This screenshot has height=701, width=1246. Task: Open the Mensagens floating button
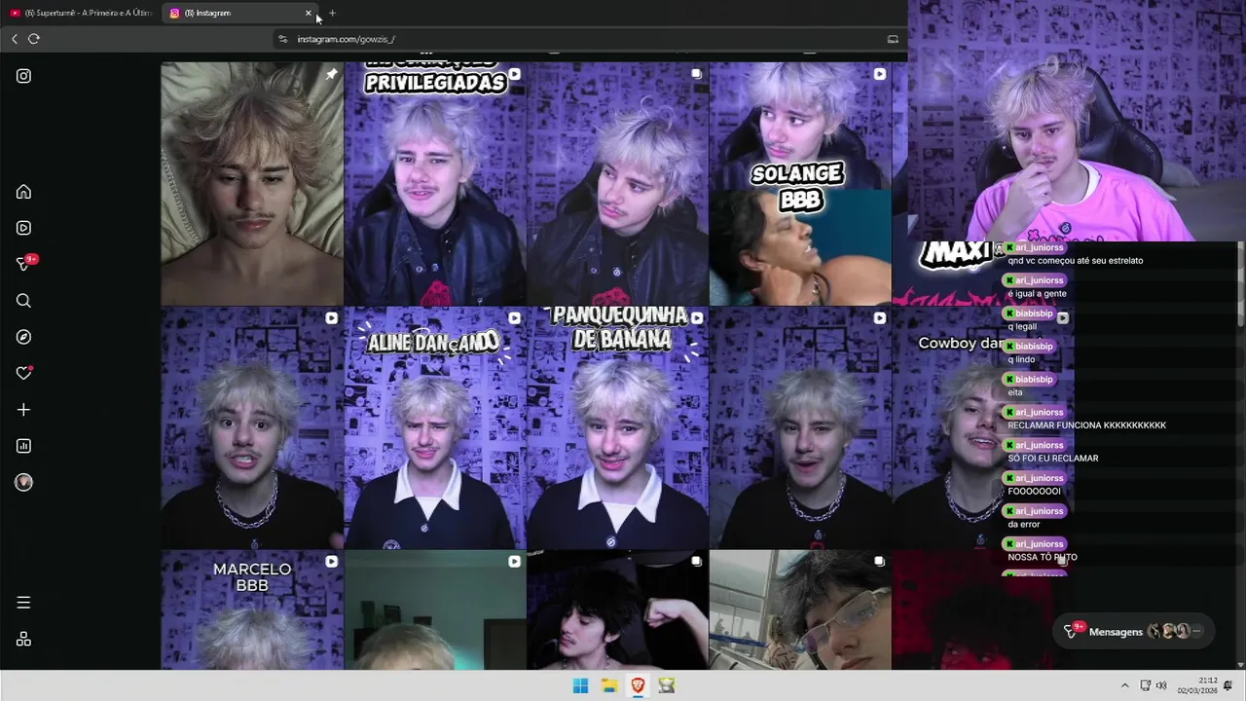[x=1133, y=631]
